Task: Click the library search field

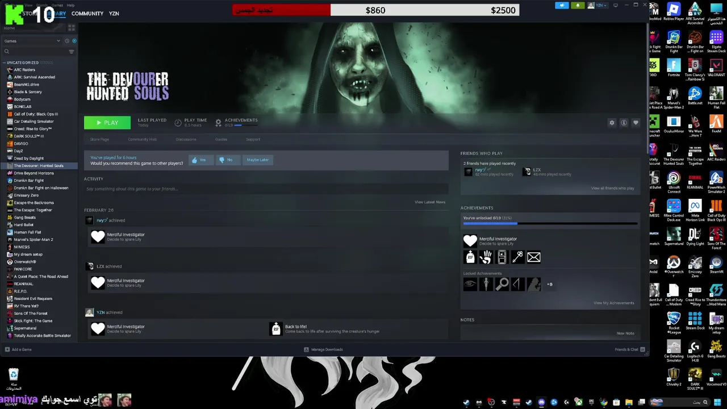Action: 34,52
